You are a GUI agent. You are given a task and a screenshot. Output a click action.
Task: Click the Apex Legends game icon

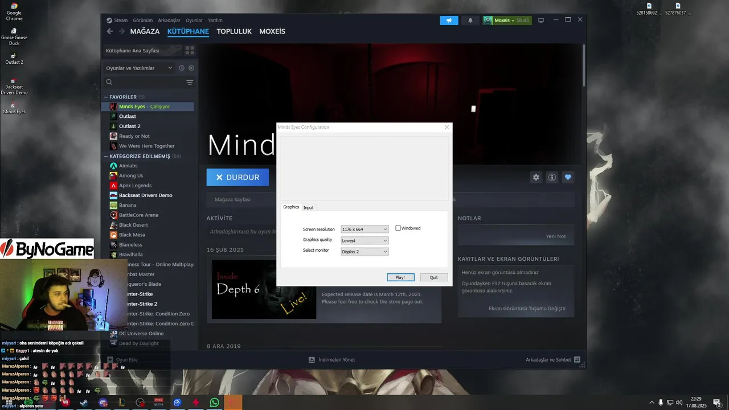coord(114,185)
